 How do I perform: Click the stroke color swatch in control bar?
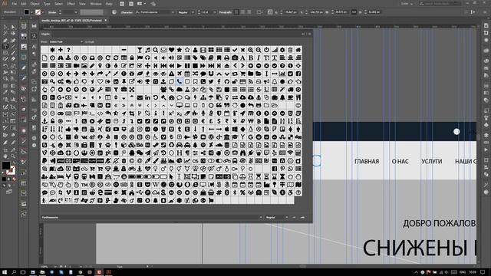(38, 12)
